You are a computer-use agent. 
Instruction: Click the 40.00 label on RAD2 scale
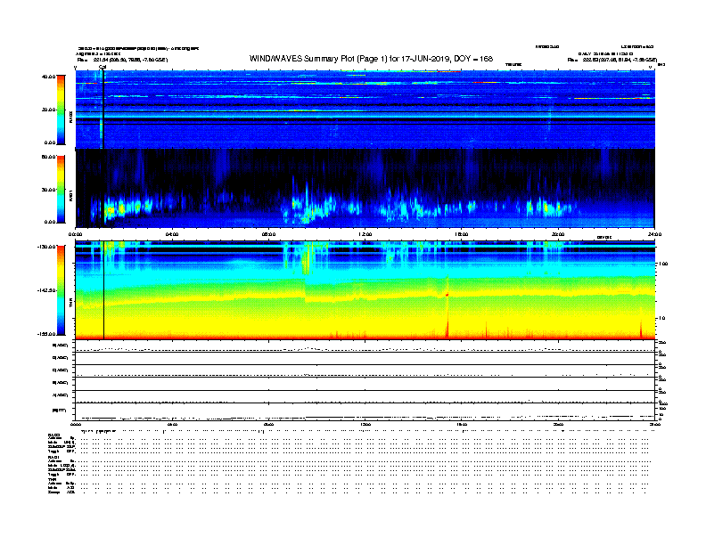pos(49,77)
